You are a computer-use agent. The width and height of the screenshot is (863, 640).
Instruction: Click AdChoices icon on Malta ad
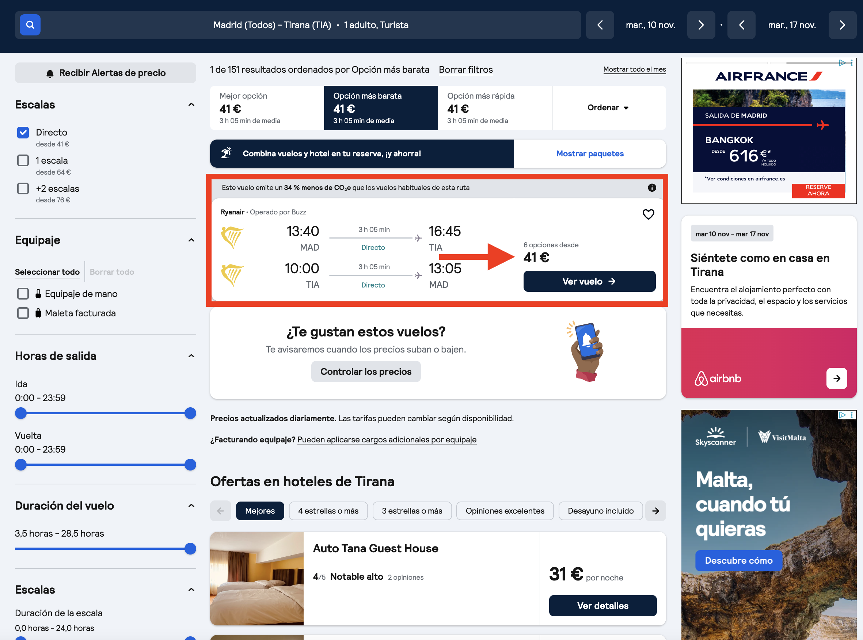pos(842,415)
